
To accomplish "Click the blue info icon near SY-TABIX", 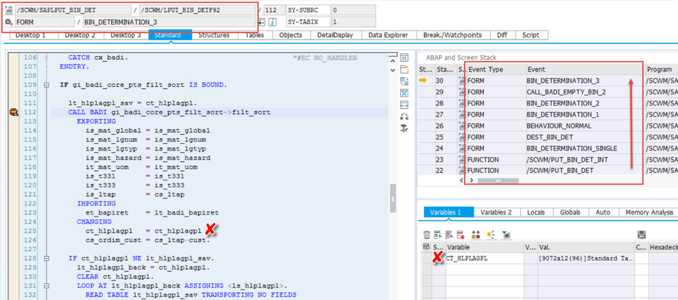I will (x=273, y=22).
